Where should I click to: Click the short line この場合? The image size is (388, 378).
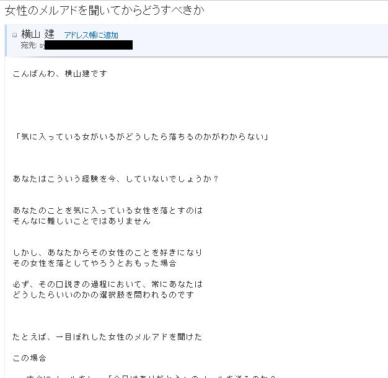pos(30,358)
